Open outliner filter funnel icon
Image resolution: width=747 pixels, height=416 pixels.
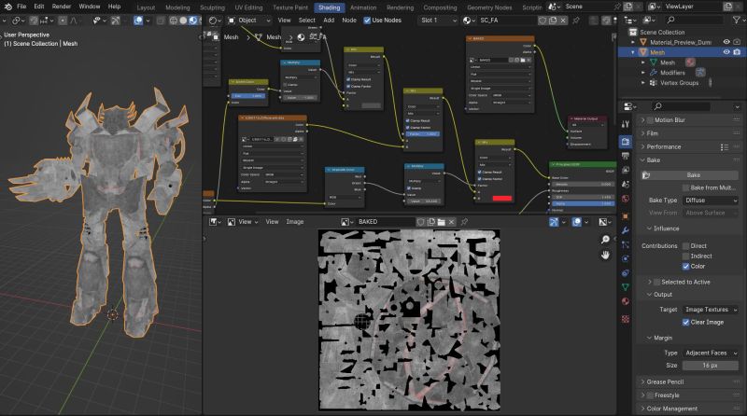click(x=736, y=20)
